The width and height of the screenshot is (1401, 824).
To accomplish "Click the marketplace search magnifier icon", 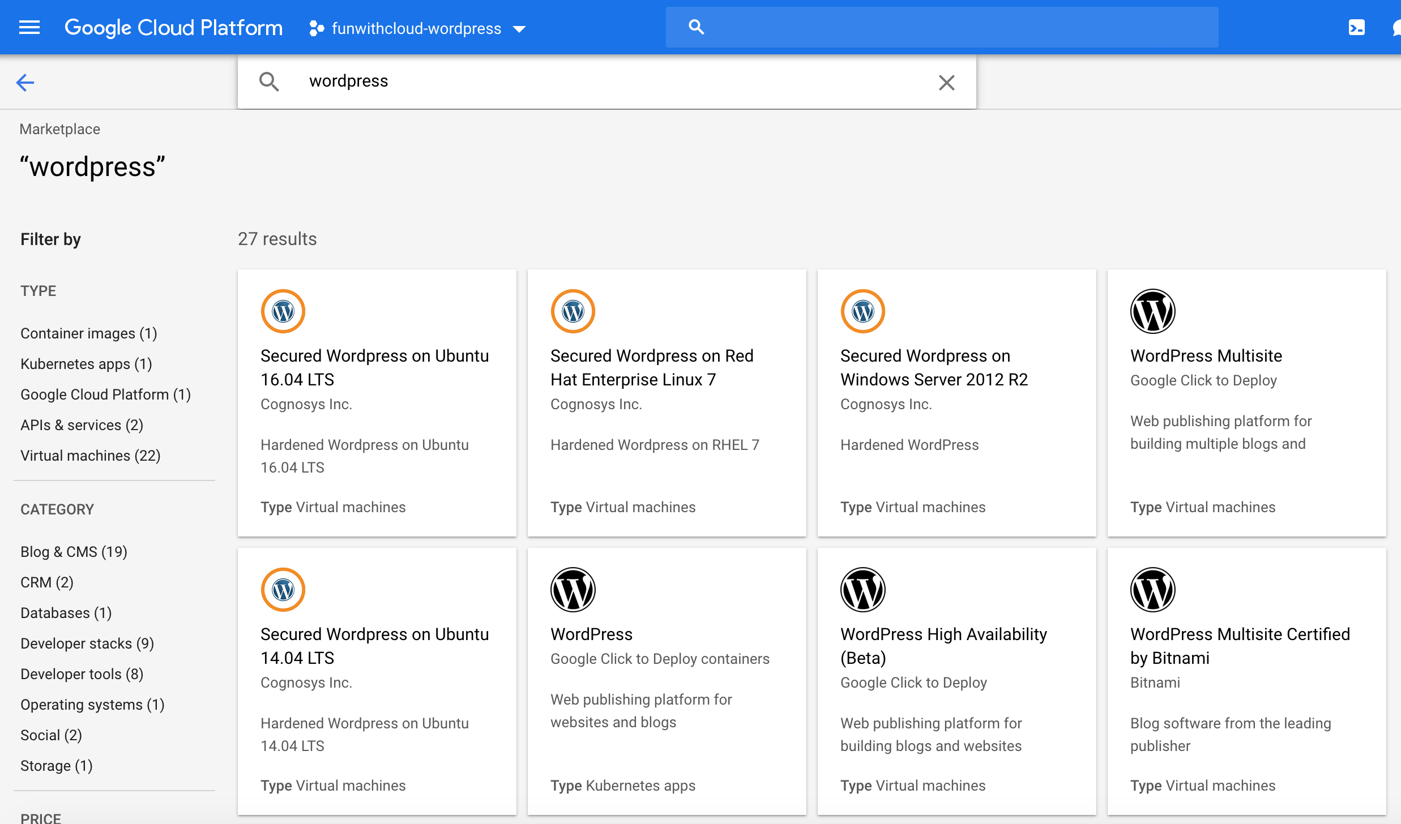I will click(x=269, y=82).
